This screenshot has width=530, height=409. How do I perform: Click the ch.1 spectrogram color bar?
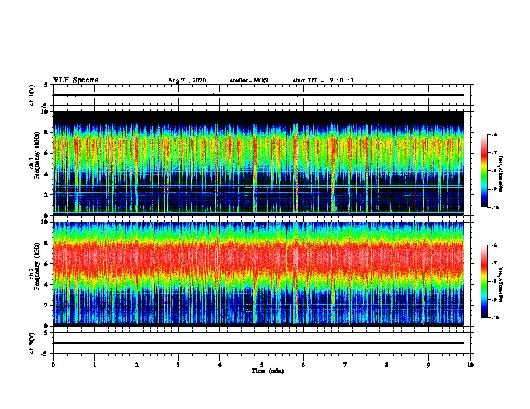coord(484,171)
